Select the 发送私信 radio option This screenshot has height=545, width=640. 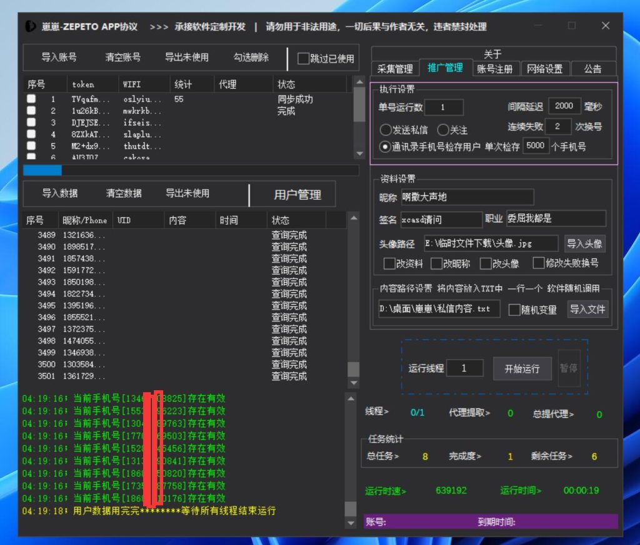pos(385,129)
